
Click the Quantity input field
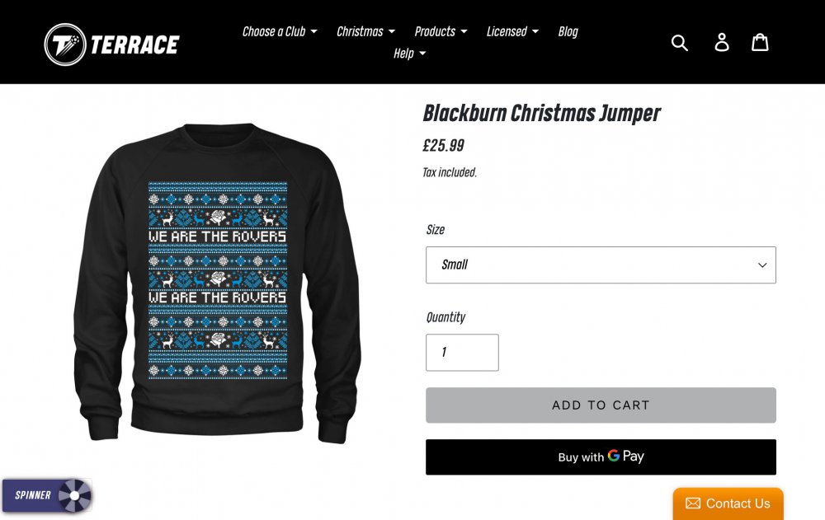pos(462,352)
